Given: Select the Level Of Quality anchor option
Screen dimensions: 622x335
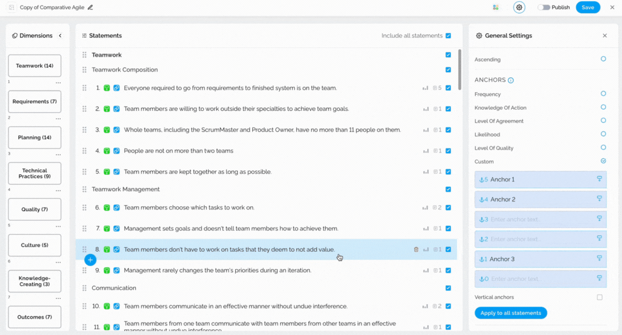Looking at the screenshot, I should coord(603,147).
